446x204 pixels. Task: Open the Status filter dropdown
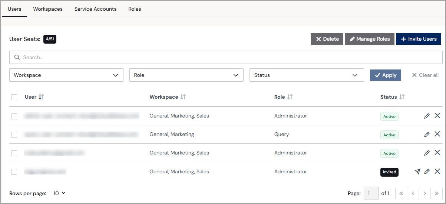pos(307,75)
